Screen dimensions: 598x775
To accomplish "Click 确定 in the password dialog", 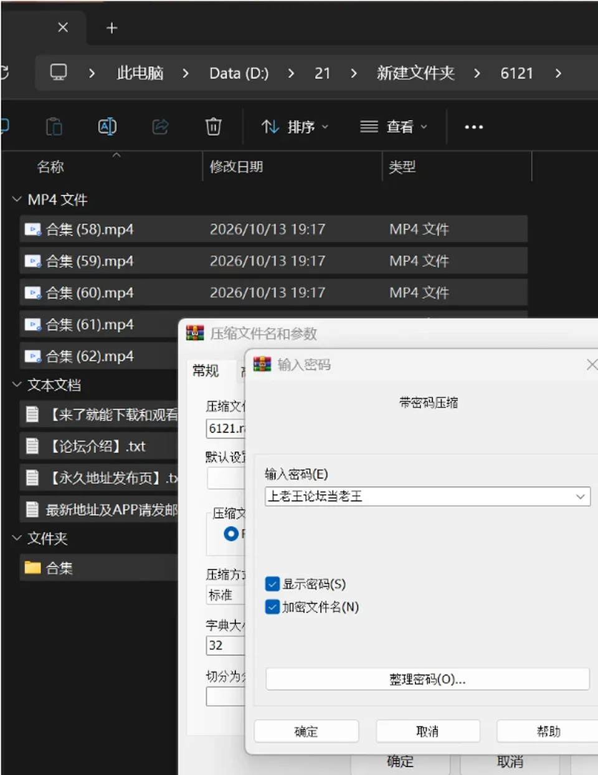I will click(x=306, y=731).
